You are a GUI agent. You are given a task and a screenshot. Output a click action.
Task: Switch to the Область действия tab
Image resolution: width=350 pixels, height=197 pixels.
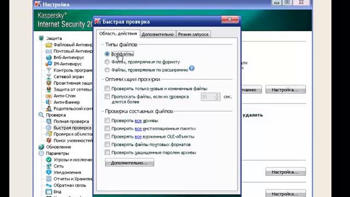[x=118, y=34]
